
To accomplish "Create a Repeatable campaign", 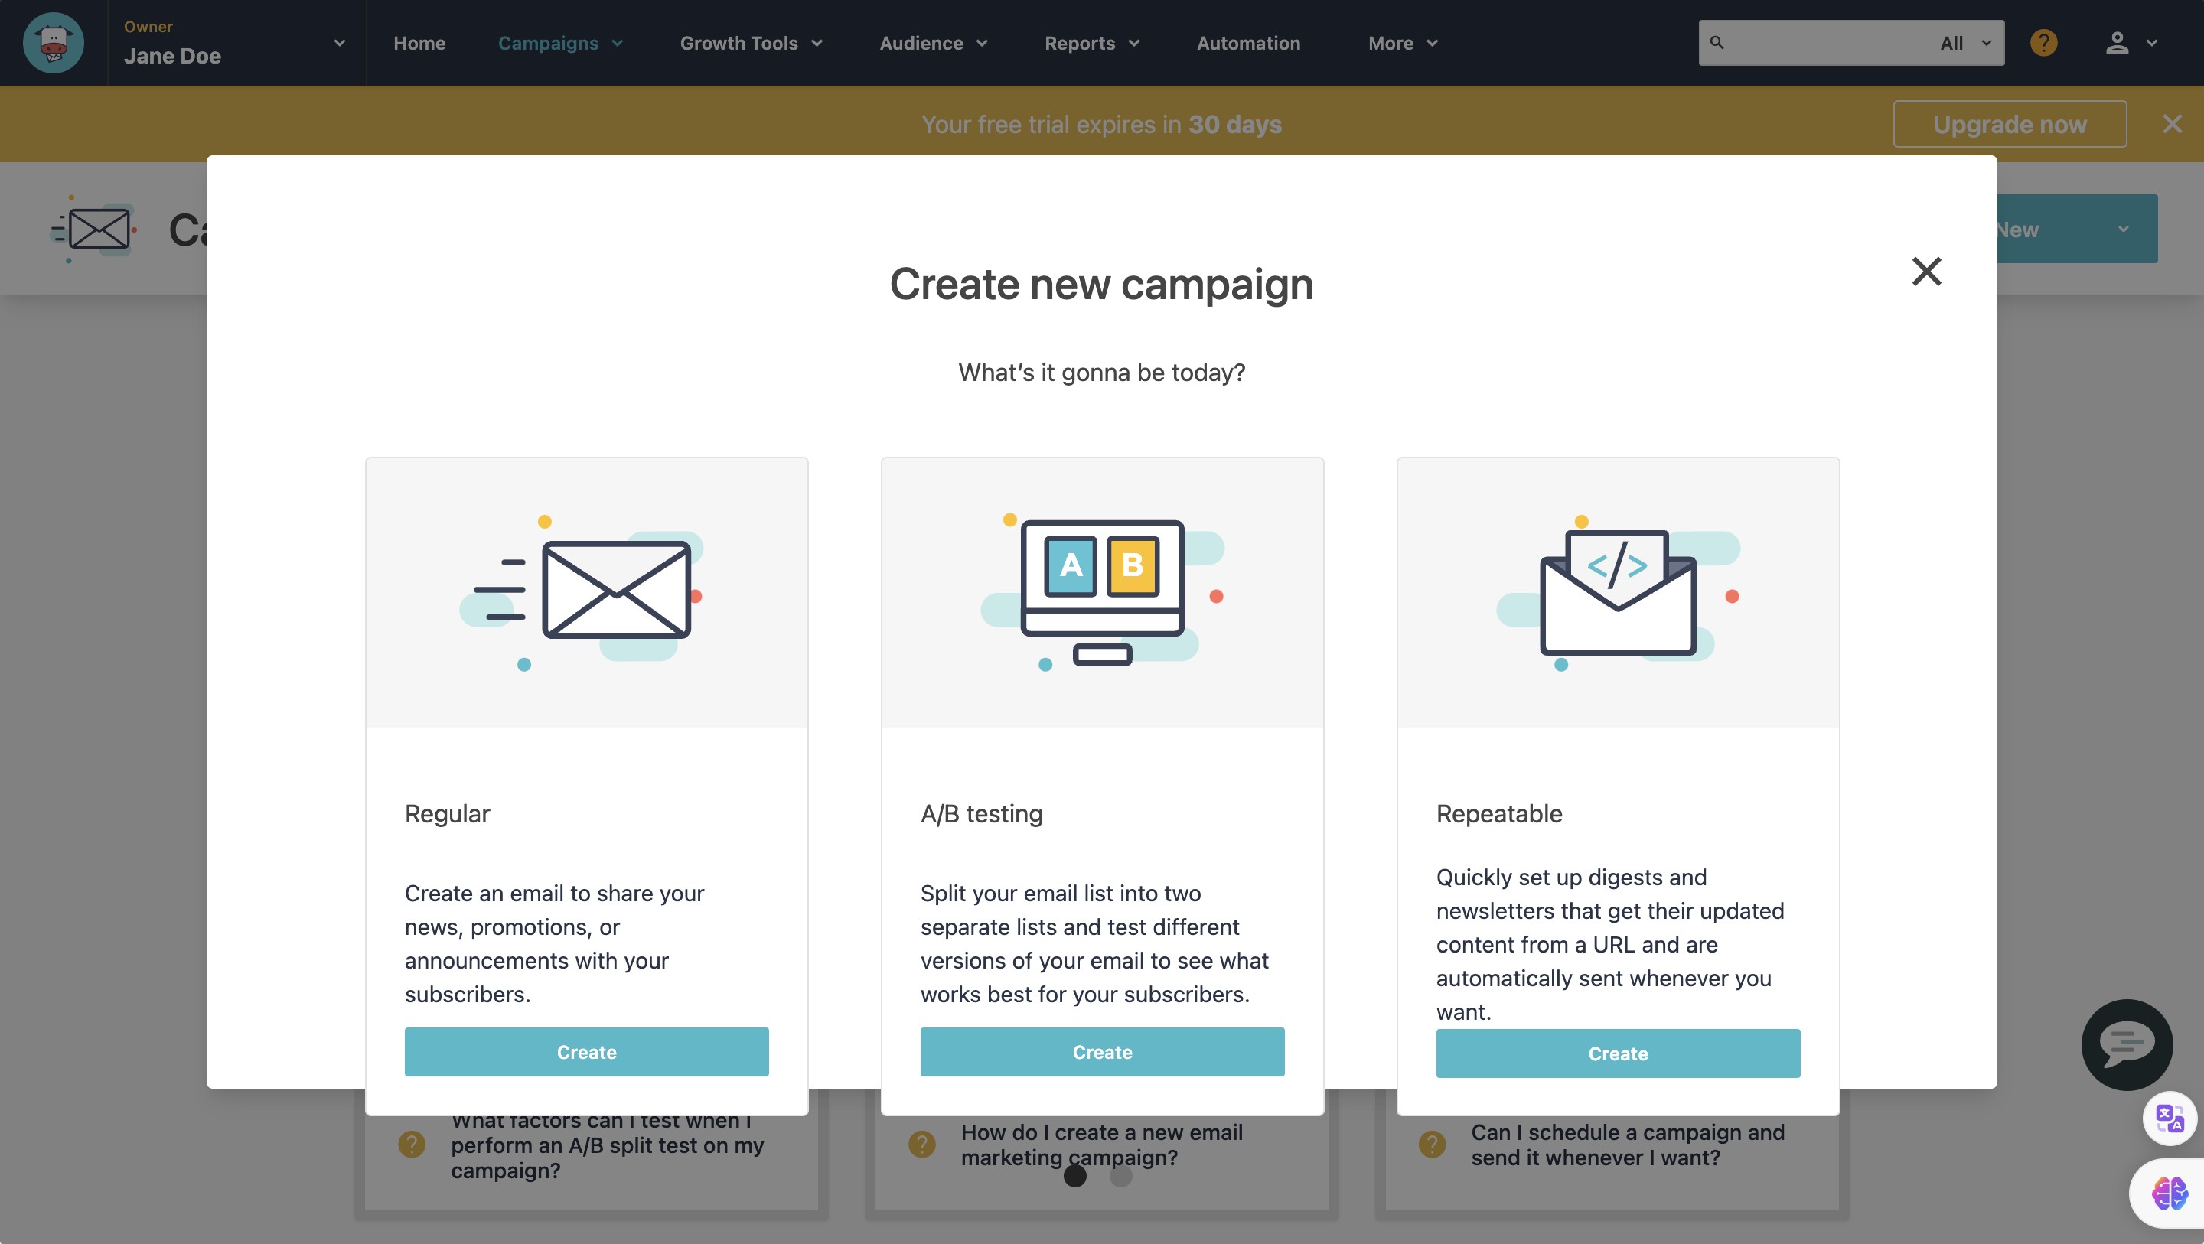I will 1617,1053.
